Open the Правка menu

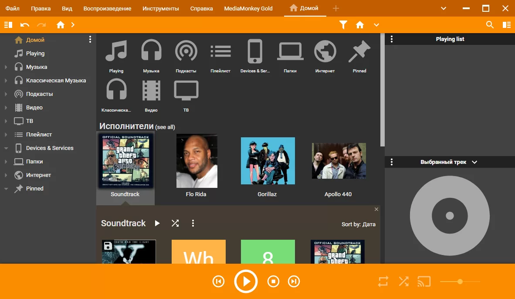click(41, 8)
